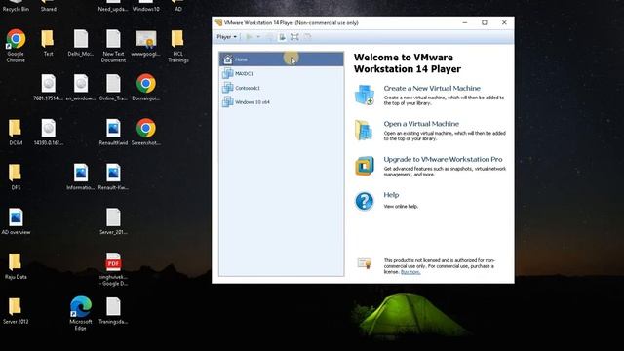The image size is (624, 351).
Task: Select the 14393.0.161... disc image file
Action: [x=48, y=132]
